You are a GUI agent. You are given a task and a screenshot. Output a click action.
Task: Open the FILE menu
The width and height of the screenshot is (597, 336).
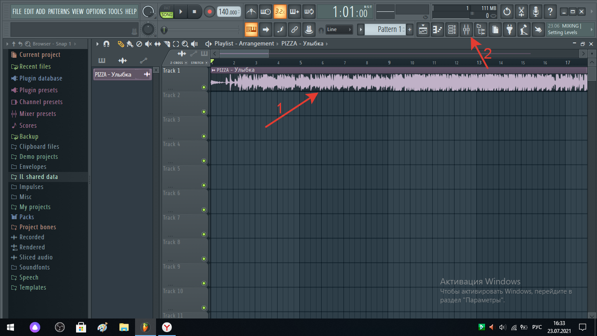pos(17,11)
